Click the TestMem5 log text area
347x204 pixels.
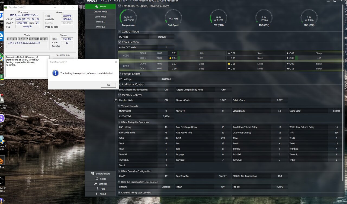click(x=27, y=66)
